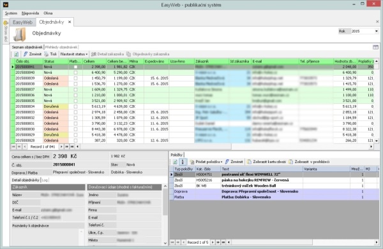Open the Okna menu
Image resolution: width=383 pixels, height=249 pixels.
48,13
